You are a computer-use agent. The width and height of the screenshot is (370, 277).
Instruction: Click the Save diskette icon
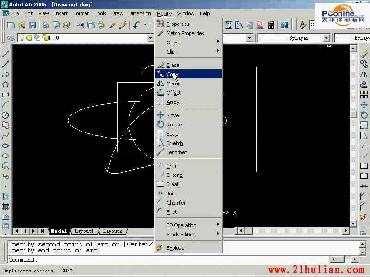[32, 25]
